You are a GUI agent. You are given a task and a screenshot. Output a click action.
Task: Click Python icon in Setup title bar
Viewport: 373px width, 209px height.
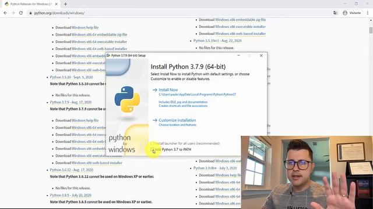[108, 56]
